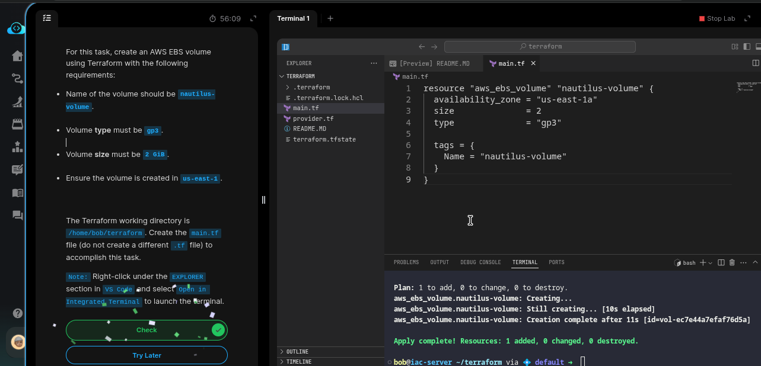
Task: Split the editor to the right
Action: pos(756,63)
